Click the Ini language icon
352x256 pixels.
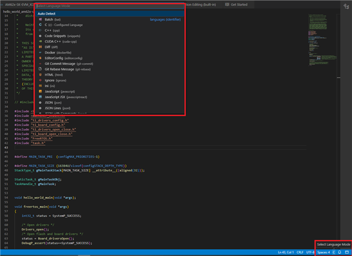pos(40,86)
